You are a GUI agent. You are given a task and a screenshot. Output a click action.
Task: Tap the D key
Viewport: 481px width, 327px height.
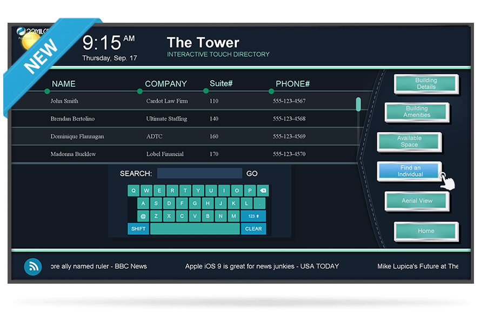169,204
